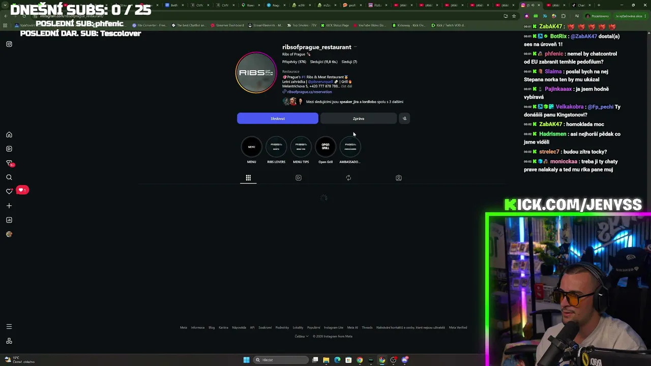This screenshot has width=651, height=366.
Task: Send a message via Zpráva button
Action: click(x=359, y=118)
